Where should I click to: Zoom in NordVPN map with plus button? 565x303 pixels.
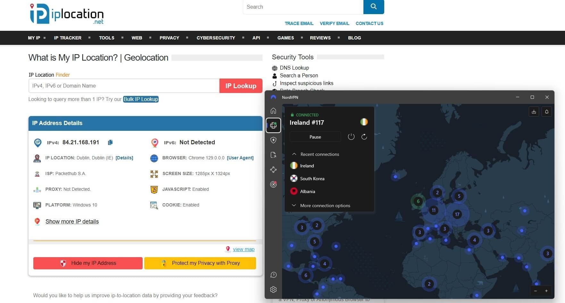546,291
